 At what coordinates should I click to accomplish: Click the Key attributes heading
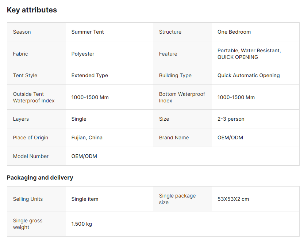32,10
